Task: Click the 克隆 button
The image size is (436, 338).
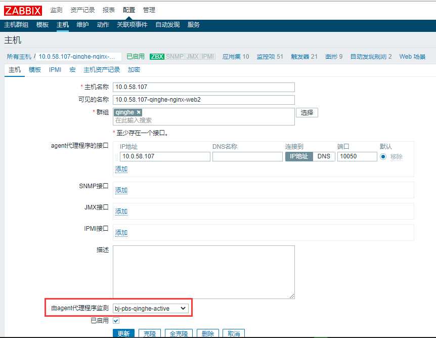Action: pos(150,333)
